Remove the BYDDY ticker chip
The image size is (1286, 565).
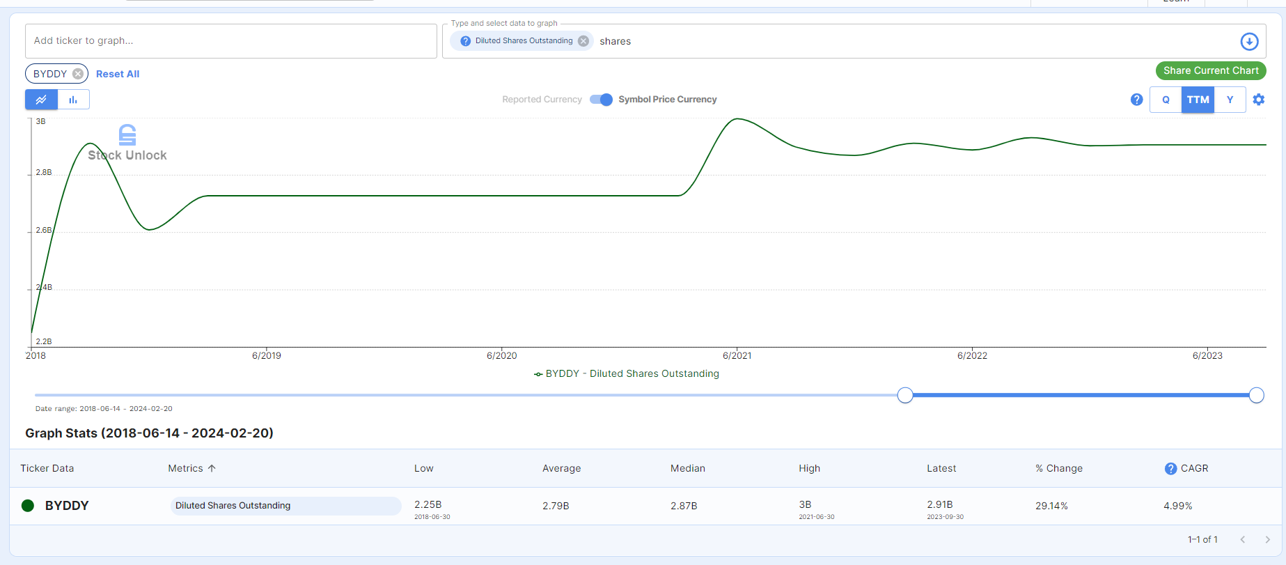[78, 74]
